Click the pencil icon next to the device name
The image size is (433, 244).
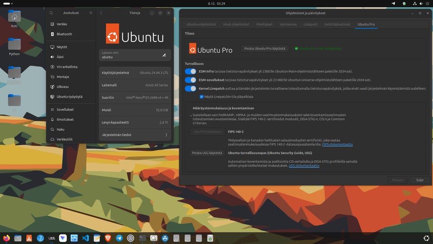click(164, 55)
